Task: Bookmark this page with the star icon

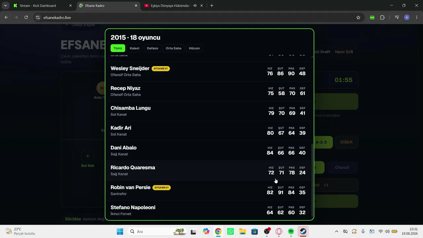Action: coord(358,18)
